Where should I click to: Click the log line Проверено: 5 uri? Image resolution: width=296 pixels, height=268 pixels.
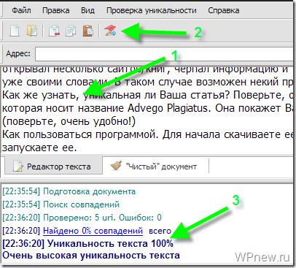click(82, 218)
